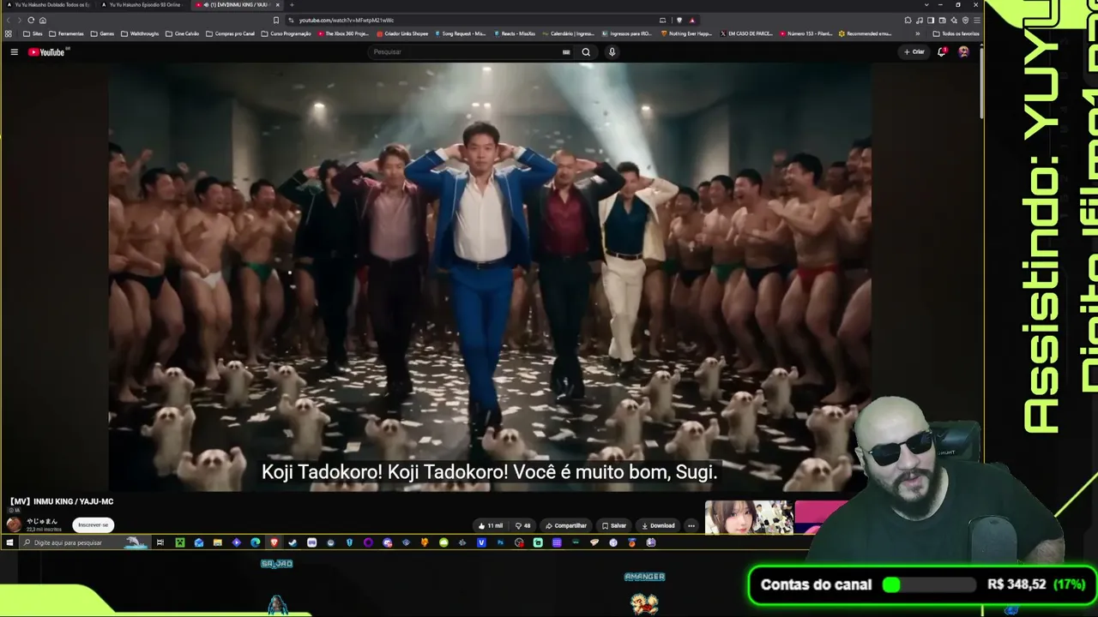The width and height of the screenshot is (1098, 617).
Task: Open File Explorer from the taskbar
Action: pyautogui.click(x=218, y=542)
